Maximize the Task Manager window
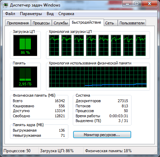The width and height of the screenshot is (160, 157). point(137,4)
